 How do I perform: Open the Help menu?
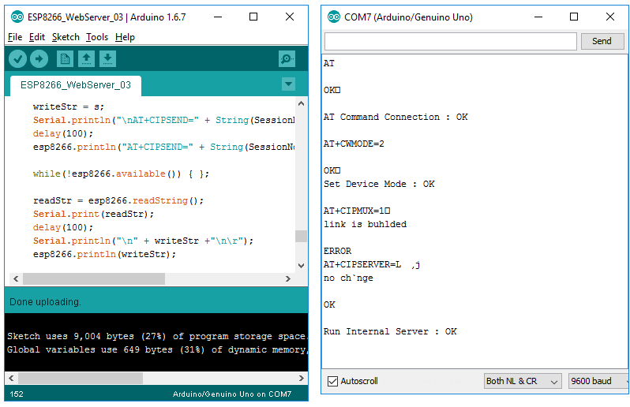tap(125, 37)
